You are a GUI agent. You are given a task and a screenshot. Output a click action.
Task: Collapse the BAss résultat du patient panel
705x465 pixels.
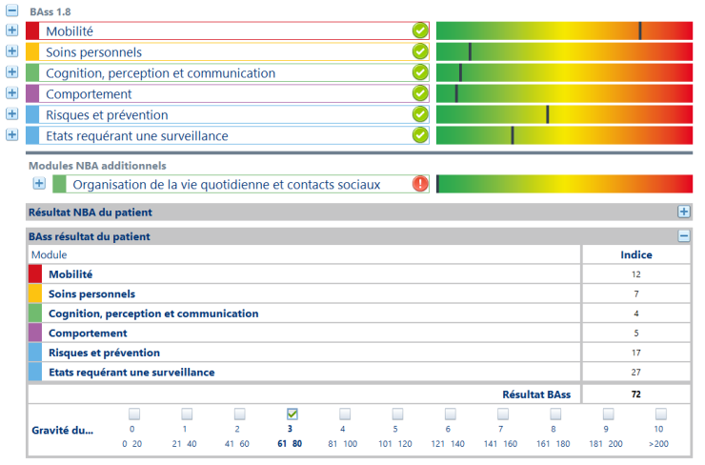pos(683,235)
